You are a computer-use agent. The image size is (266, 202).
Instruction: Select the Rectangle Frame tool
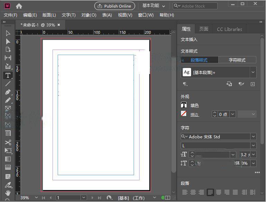point(8,108)
